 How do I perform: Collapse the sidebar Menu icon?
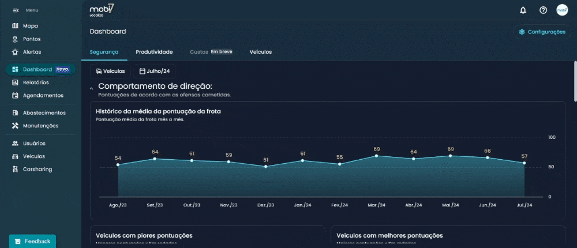pyautogui.click(x=16, y=10)
